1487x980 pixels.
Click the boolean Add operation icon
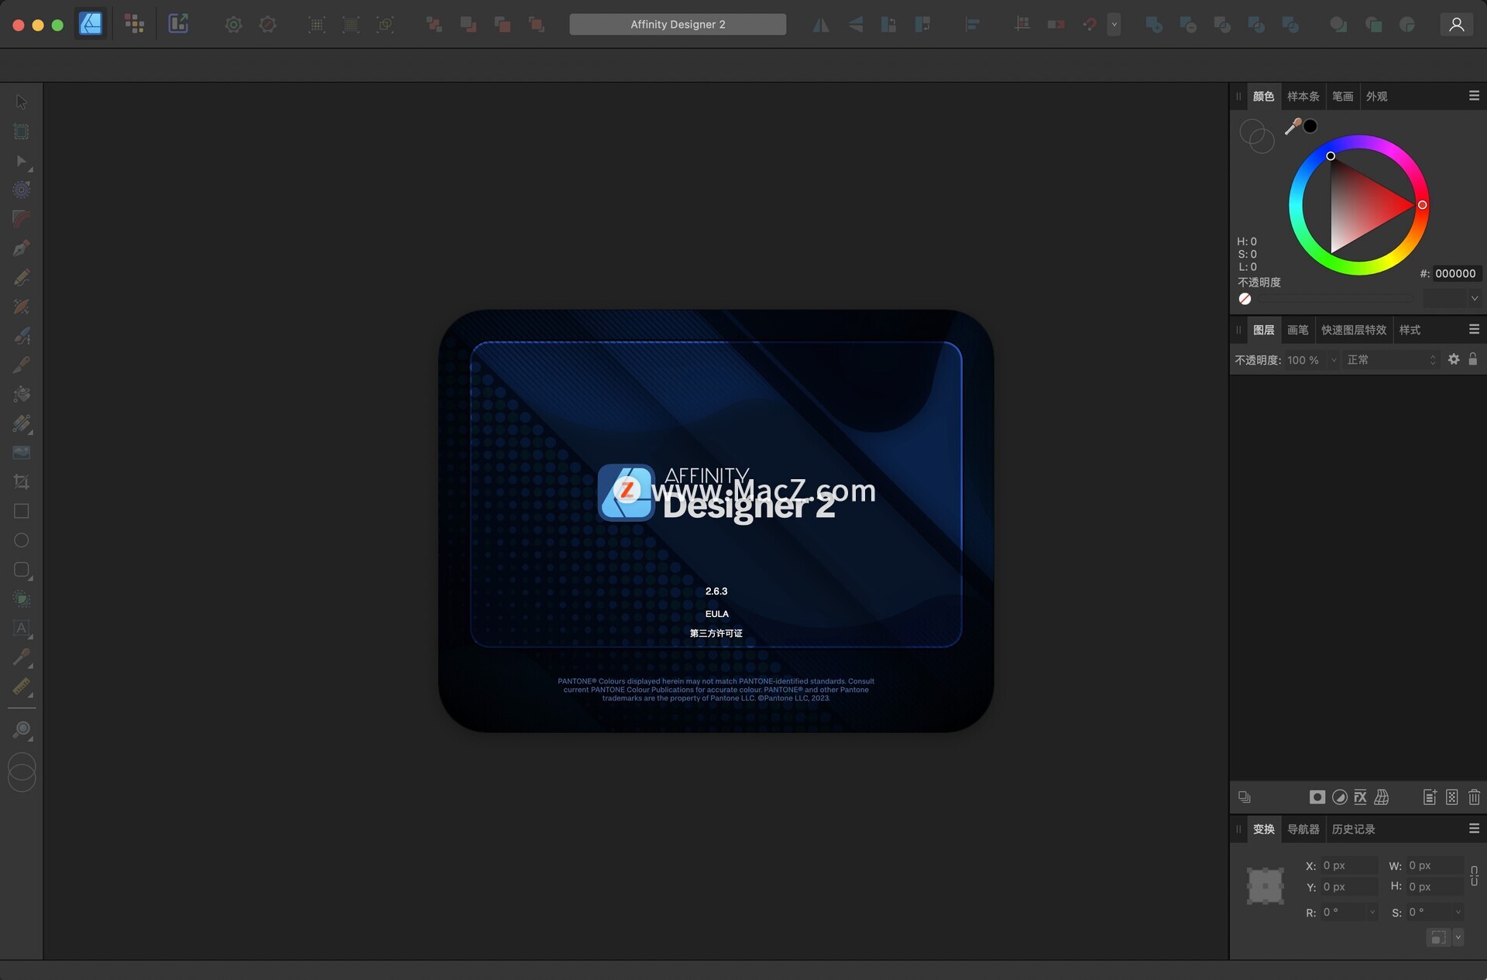click(1154, 25)
